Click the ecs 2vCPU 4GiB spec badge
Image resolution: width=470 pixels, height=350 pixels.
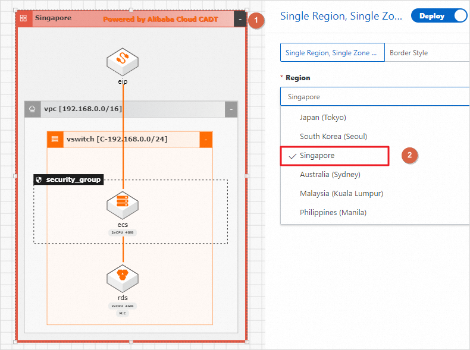pyautogui.click(x=123, y=232)
